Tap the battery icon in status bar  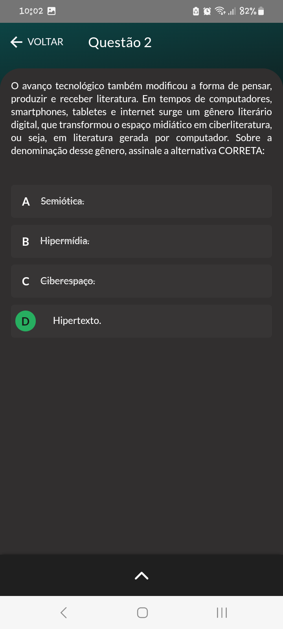(x=261, y=11)
